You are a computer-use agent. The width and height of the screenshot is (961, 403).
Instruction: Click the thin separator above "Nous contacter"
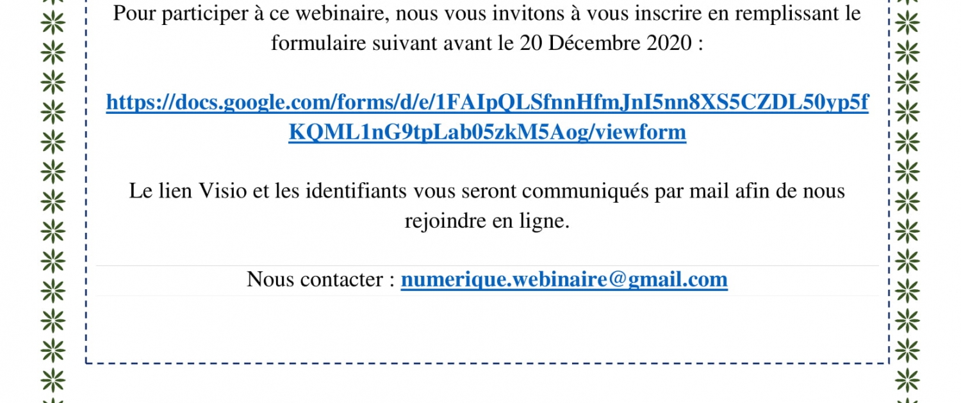[487, 265]
